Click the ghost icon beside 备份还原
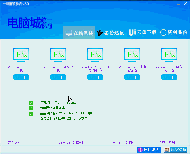 100,33
